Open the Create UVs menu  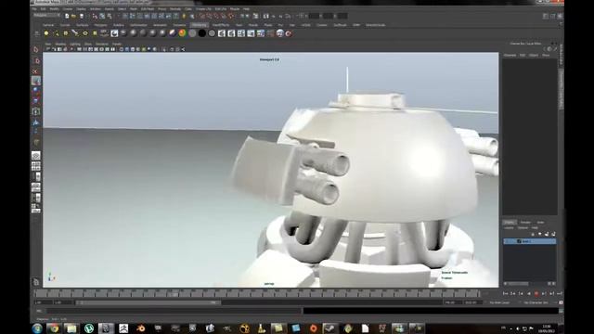pyautogui.click(x=203, y=8)
